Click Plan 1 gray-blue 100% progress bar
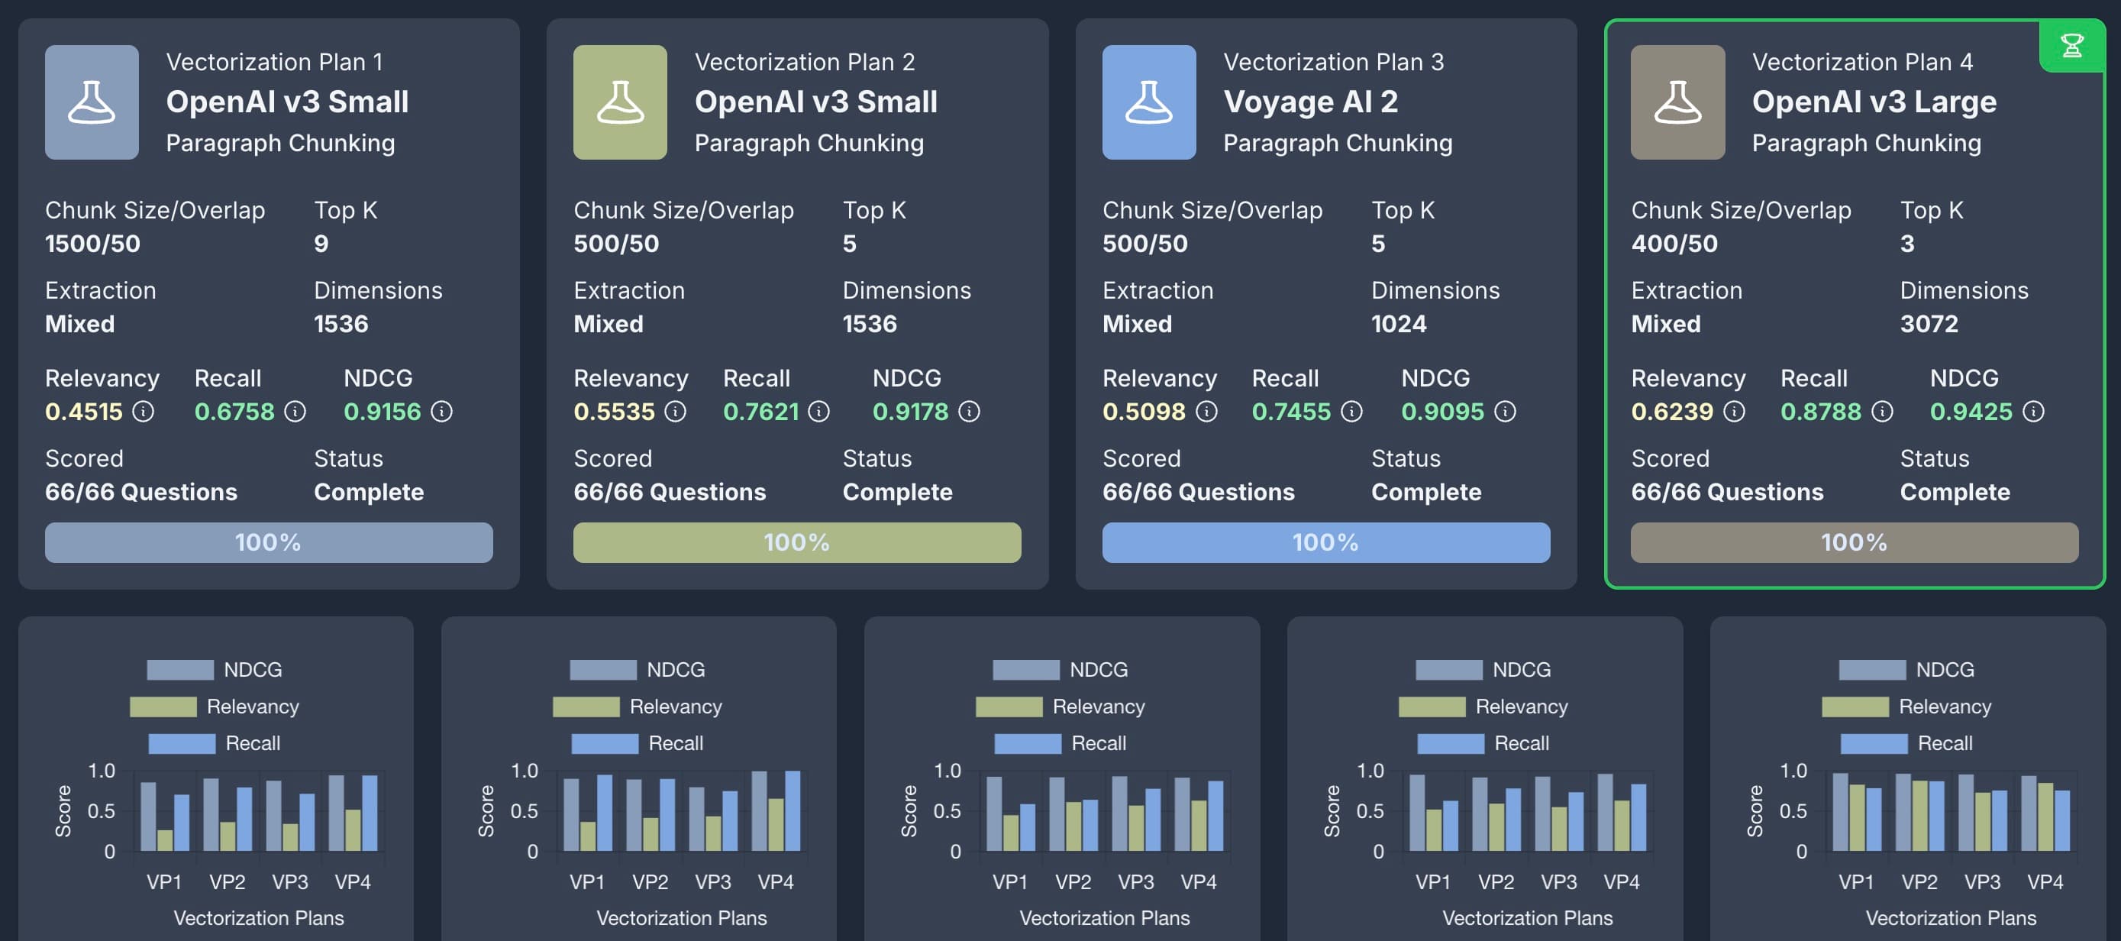This screenshot has height=941, width=2121. tap(269, 542)
